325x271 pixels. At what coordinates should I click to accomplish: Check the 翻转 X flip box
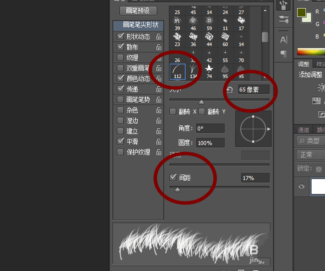(173, 111)
